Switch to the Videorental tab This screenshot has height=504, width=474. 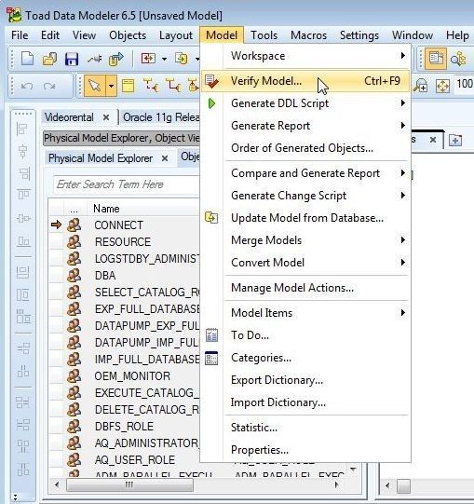pyautogui.click(x=69, y=117)
